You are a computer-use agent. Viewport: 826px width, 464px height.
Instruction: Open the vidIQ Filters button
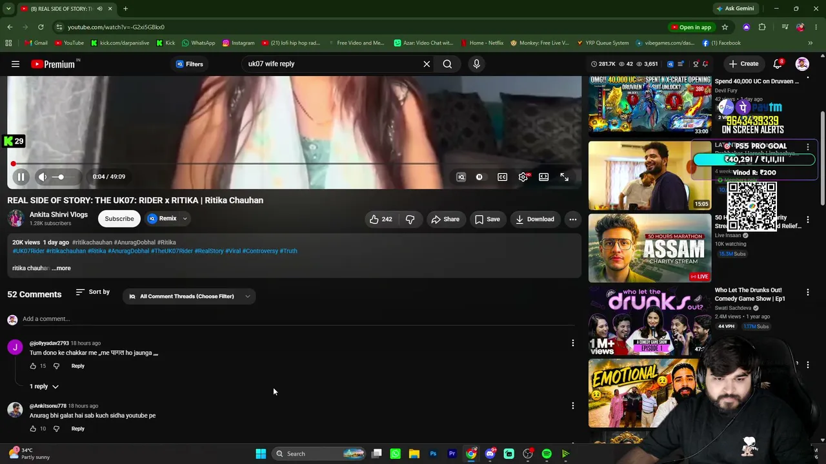(x=189, y=64)
